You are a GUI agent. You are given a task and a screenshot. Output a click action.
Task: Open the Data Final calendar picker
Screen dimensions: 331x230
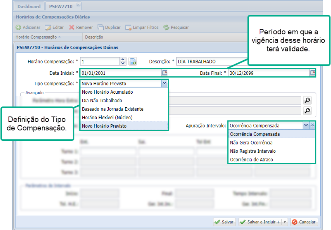coord(312,73)
